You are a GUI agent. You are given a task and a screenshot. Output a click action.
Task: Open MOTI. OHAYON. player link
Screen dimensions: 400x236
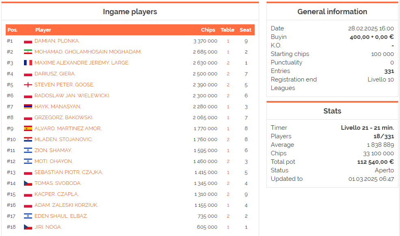[54, 161]
